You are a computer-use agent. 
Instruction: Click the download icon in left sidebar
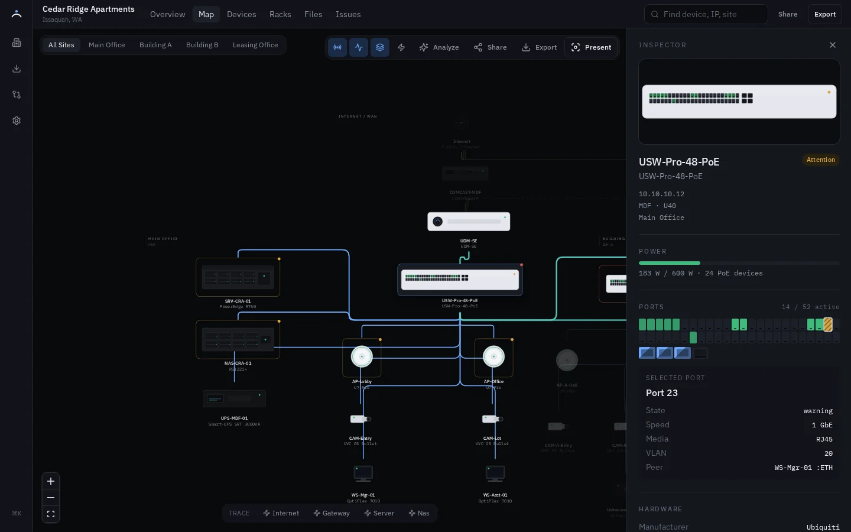click(17, 69)
